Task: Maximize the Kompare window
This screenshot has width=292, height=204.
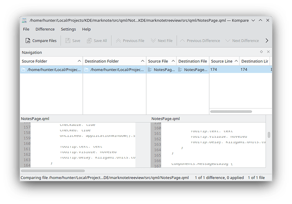Action: (261, 20)
